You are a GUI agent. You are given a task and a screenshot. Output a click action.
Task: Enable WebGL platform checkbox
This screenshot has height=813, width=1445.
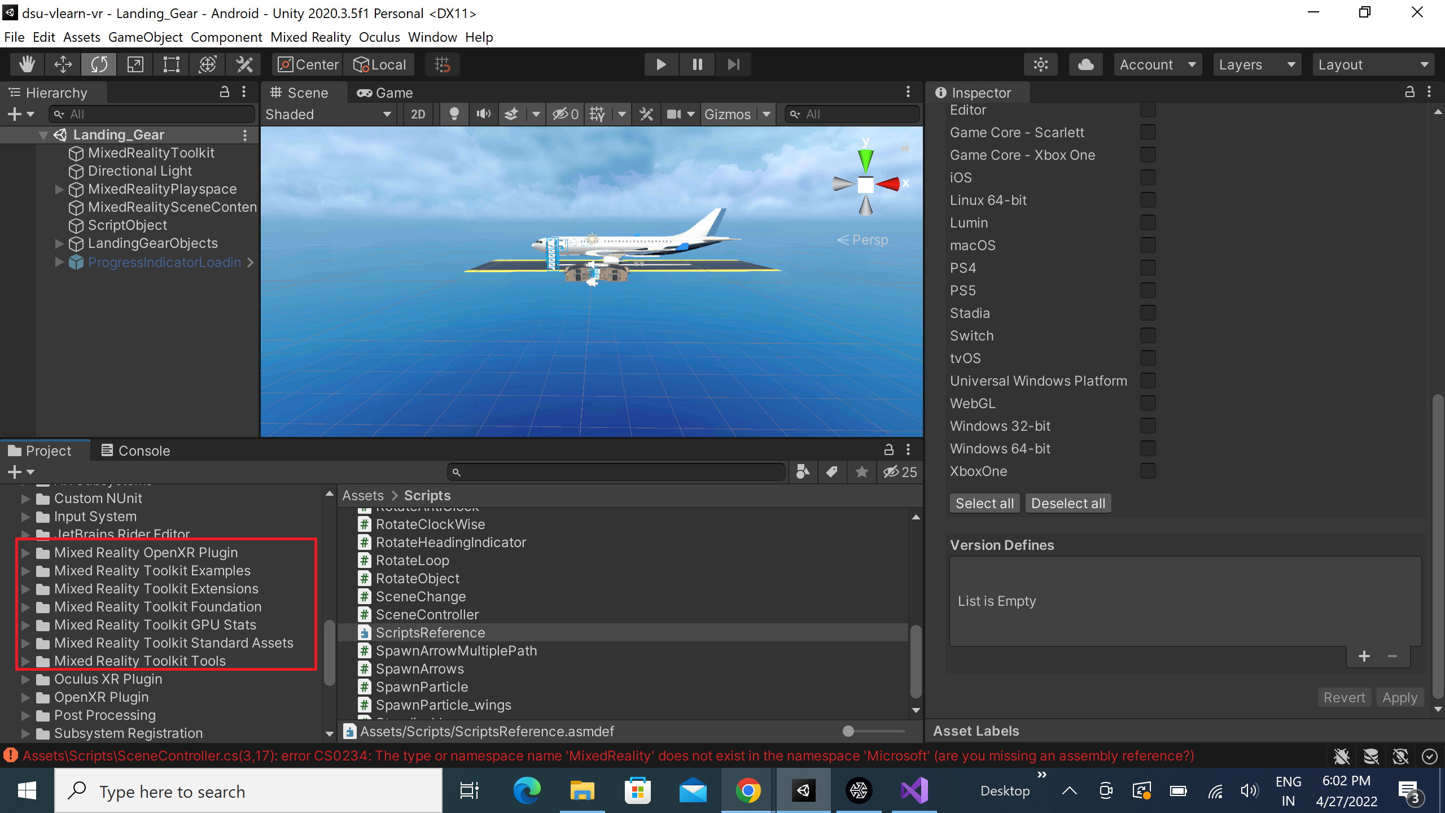(1148, 403)
